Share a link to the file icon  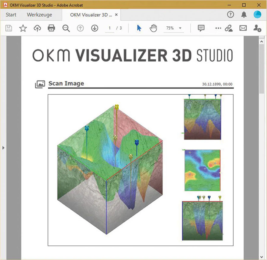click(229, 28)
